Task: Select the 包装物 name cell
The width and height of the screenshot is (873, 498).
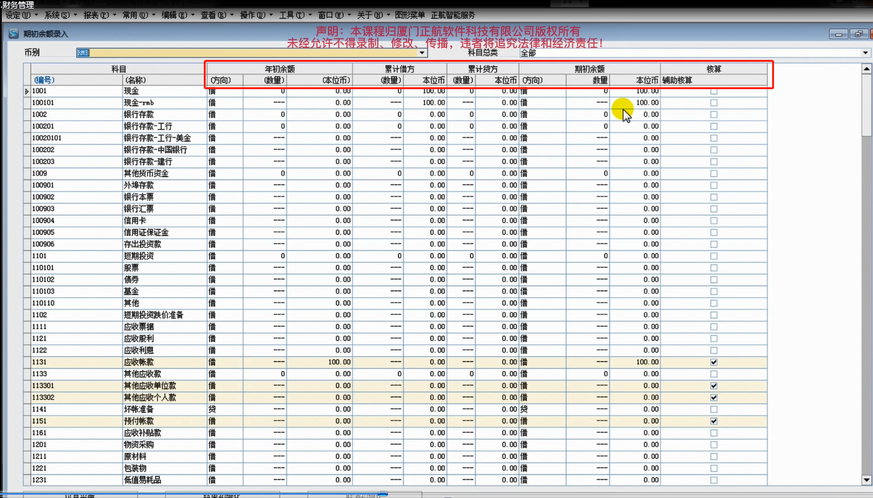Action: click(165, 468)
